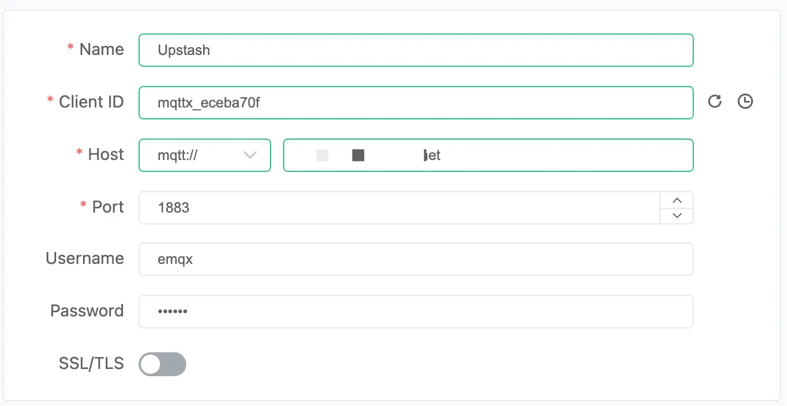Click inside the Client ID input mqttx_eceba70f

[x=416, y=101]
